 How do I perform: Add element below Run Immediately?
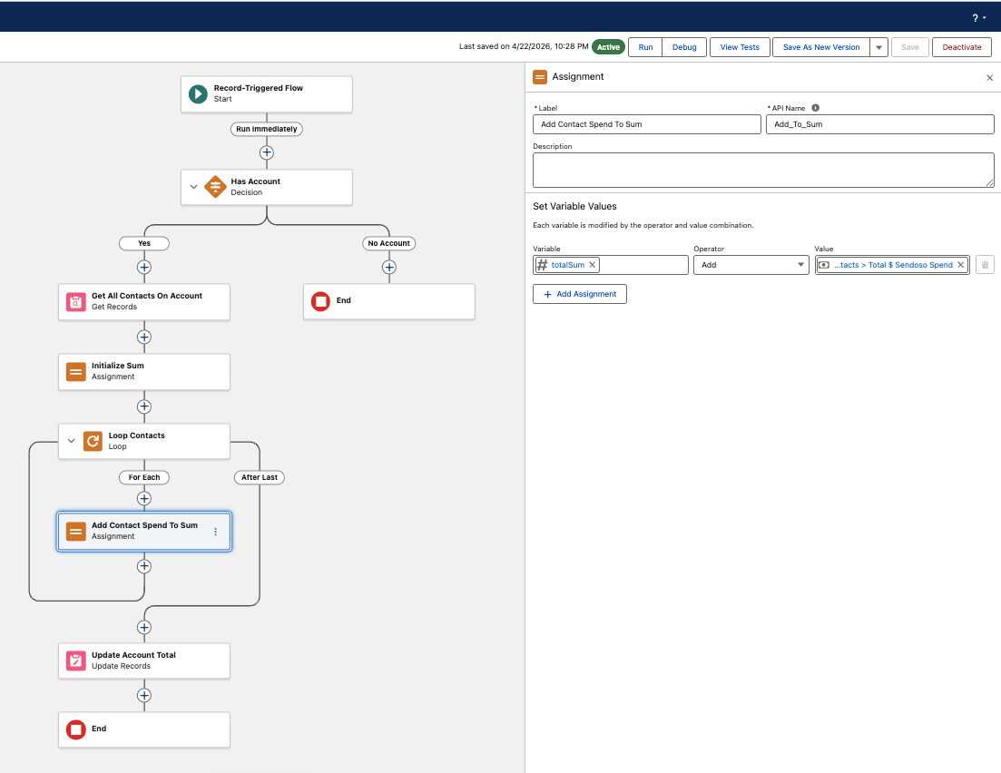pyautogui.click(x=267, y=152)
